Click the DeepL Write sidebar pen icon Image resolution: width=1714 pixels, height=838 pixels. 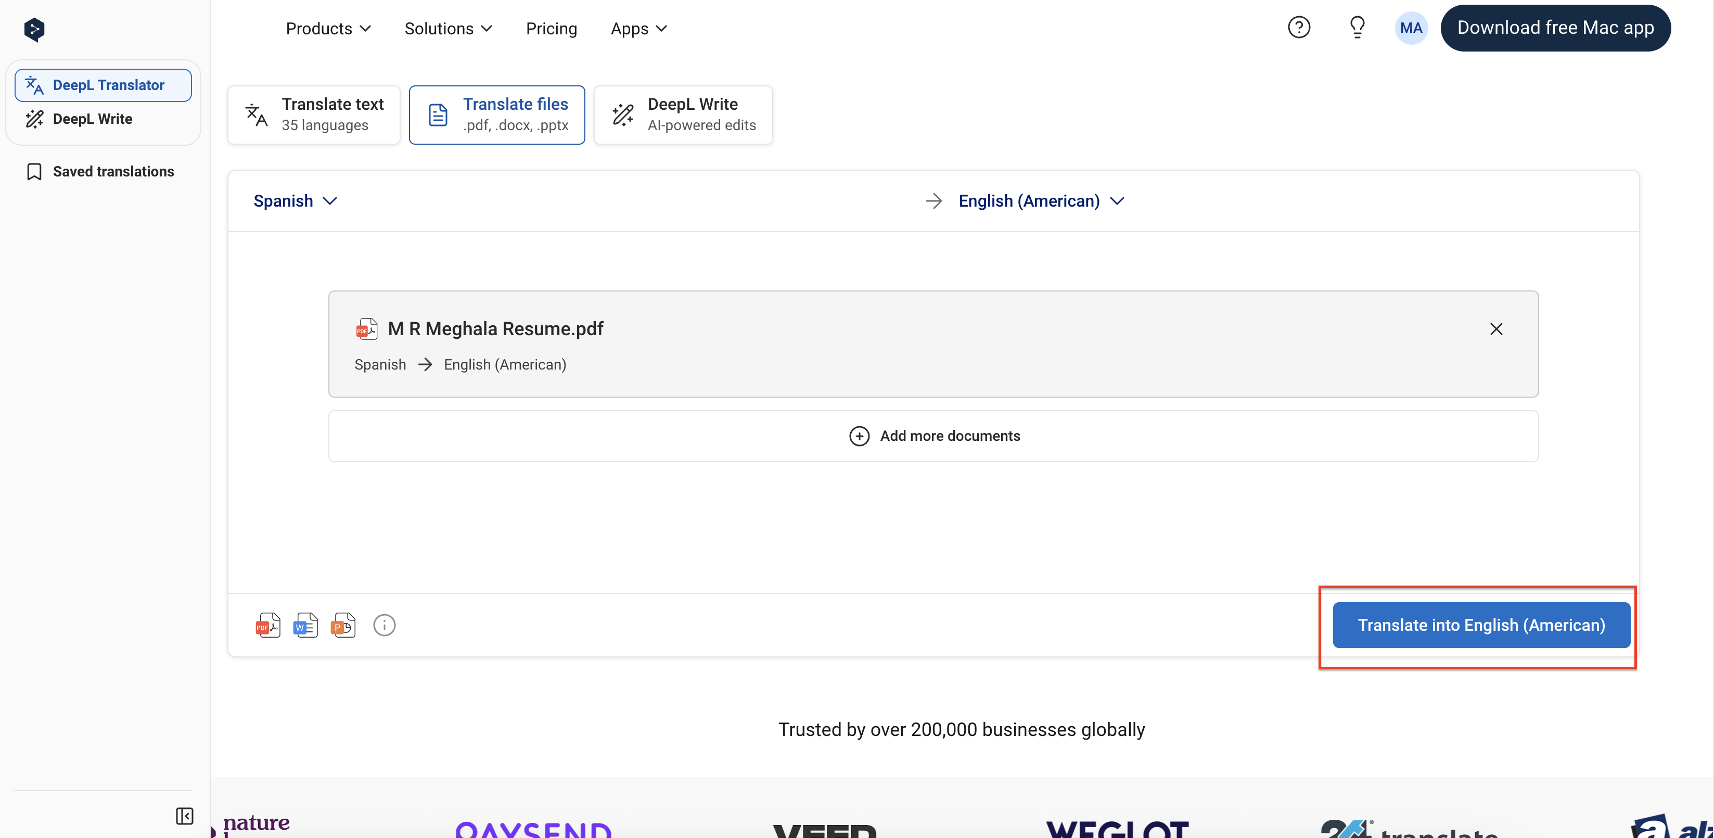pyautogui.click(x=34, y=119)
